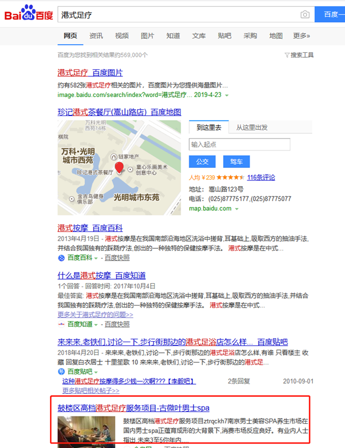345x448 pixels.
Task: Click the address 嵩山路123号
Action: pyautogui.click(x=226, y=189)
